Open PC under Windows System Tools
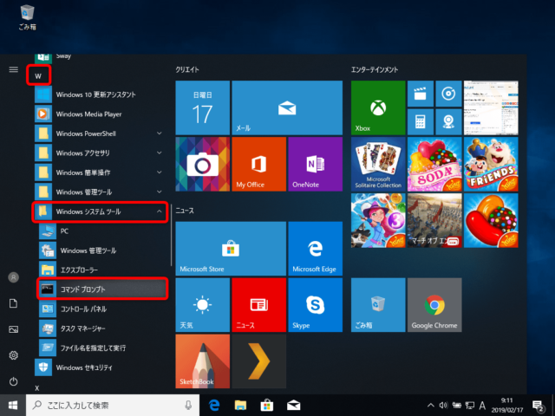Screen dimensions: 555x416 102,231
